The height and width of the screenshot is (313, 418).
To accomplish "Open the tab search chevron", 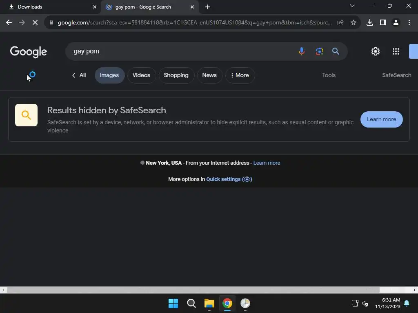I will [352, 6].
